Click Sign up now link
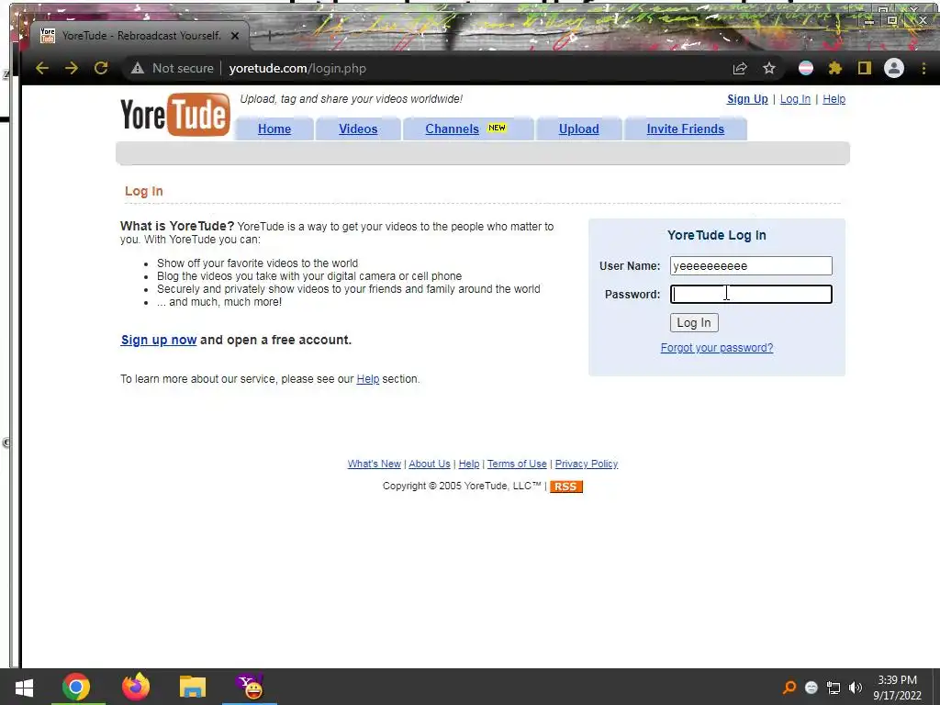This screenshot has width=940, height=705. tap(159, 340)
